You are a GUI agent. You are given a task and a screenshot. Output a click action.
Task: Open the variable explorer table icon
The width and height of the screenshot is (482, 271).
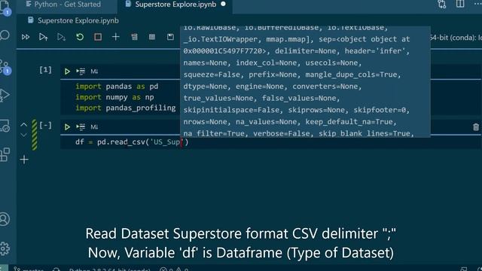[x=152, y=37]
